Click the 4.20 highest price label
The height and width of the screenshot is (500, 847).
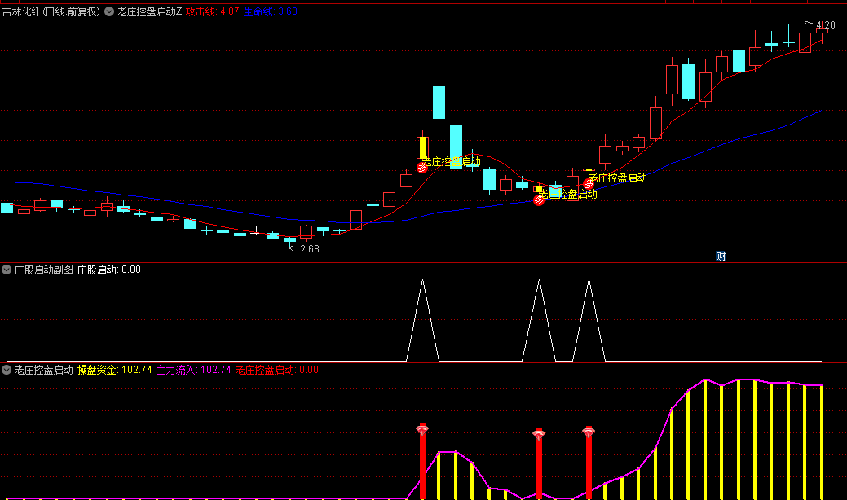[x=825, y=24]
